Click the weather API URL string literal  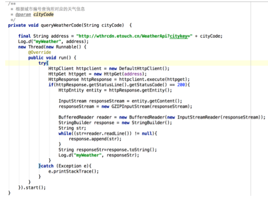(x=134, y=36)
